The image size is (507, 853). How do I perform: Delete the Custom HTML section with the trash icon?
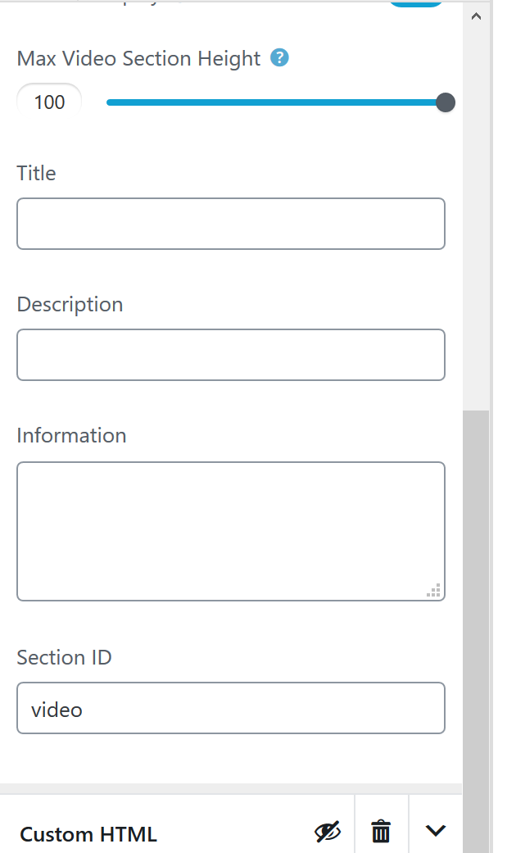click(381, 832)
